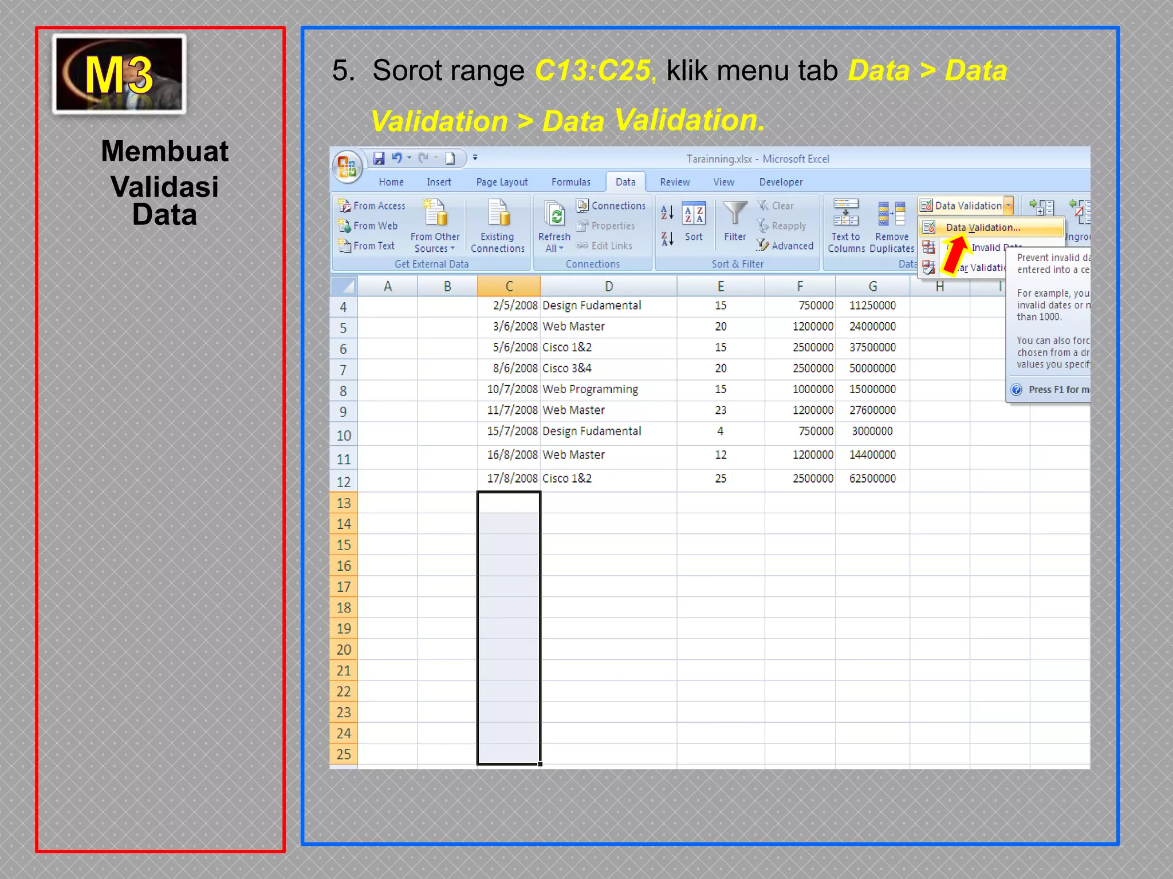Click the Save icon in quick access toolbar

(x=379, y=159)
